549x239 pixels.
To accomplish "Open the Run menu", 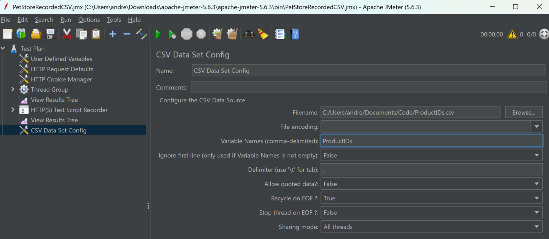I will [x=66, y=20].
